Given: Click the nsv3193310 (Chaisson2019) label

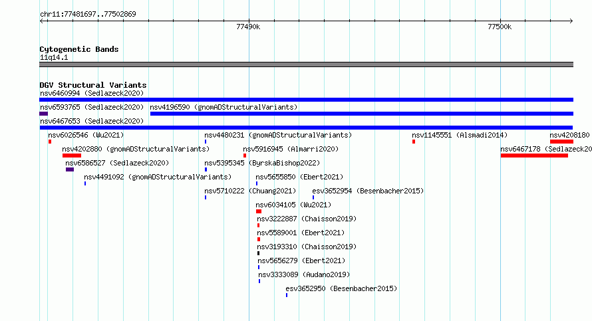Looking at the screenshot, I should [x=307, y=247].
